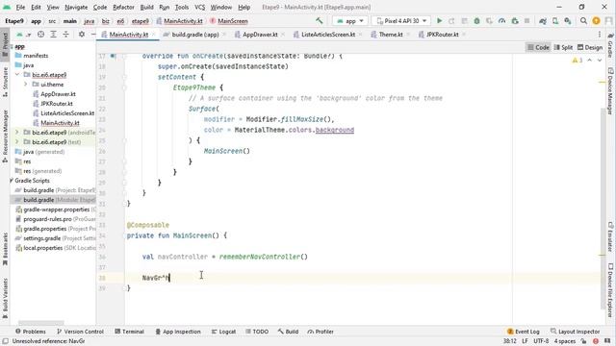The height and width of the screenshot is (346, 616).
Task: Run the app with green play button
Action: 440,21
